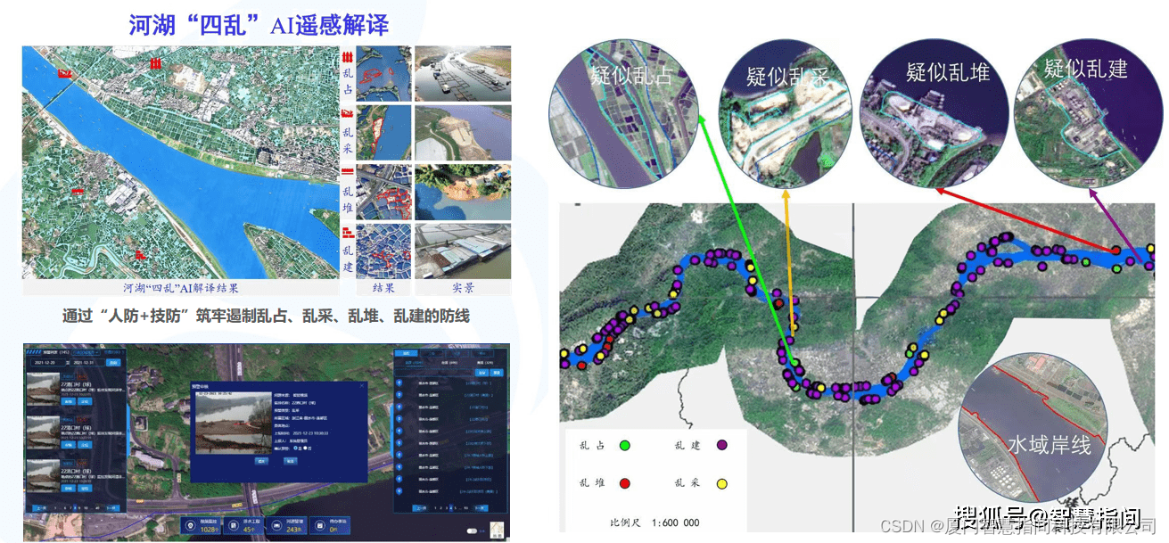Click first alert card's photo thumbnail
The image size is (1169, 543).
[x=44, y=389]
